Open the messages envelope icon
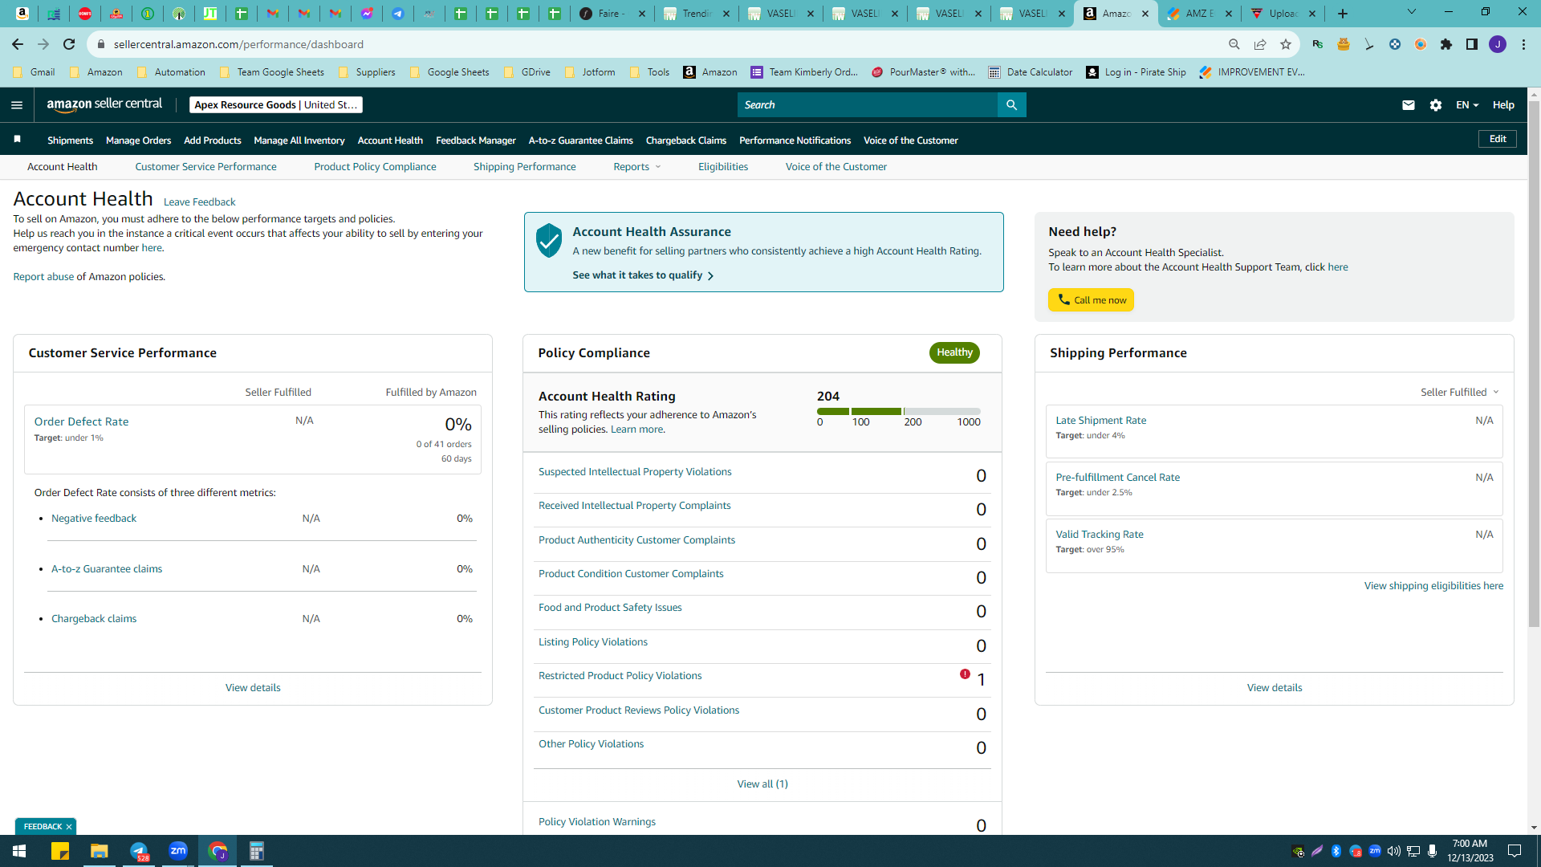Viewport: 1541px width, 867px height. click(1408, 105)
